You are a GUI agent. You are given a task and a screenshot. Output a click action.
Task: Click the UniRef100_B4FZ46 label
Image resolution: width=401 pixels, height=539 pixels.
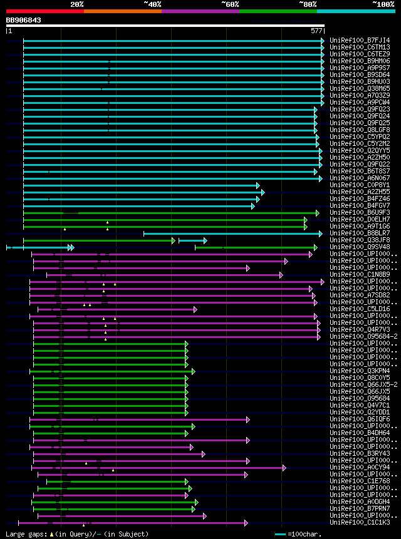360,198
